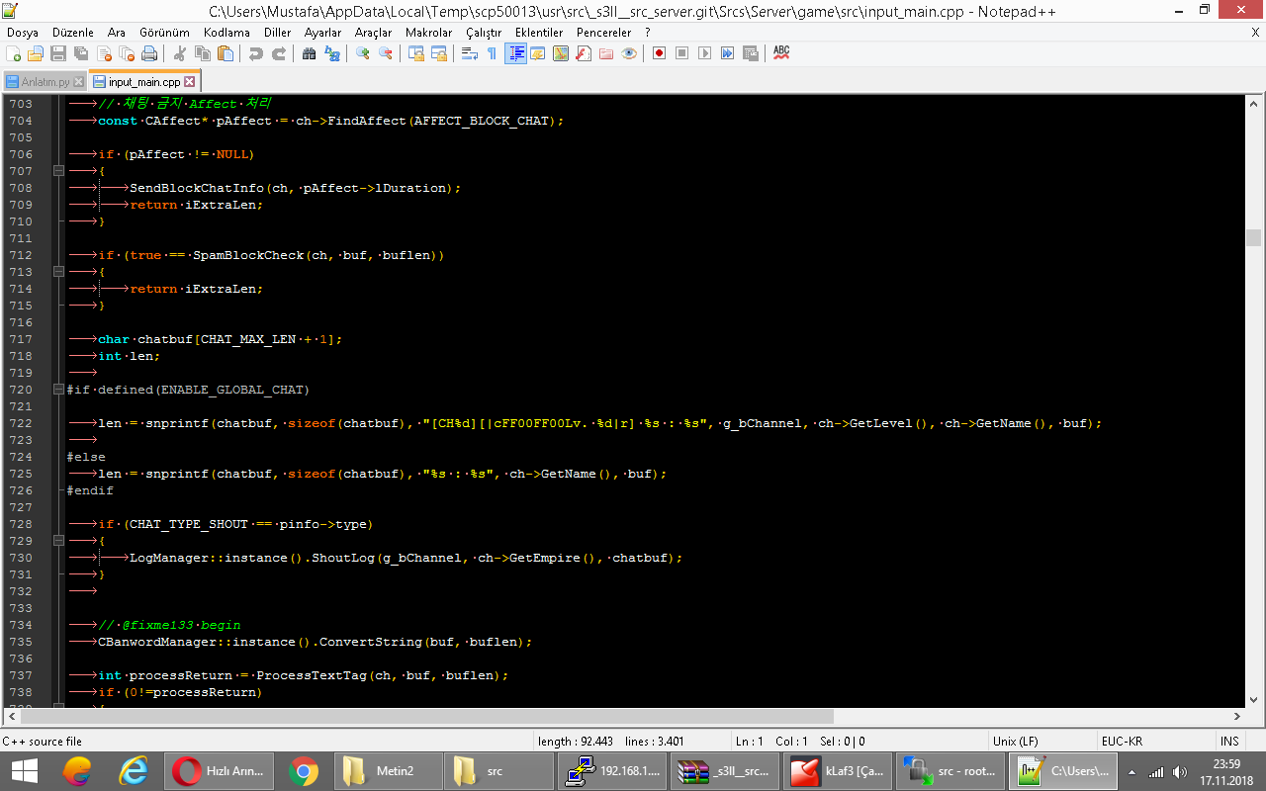Open Find with the binoculars icon
This screenshot has width=1266, height=791.
(310, 53)
